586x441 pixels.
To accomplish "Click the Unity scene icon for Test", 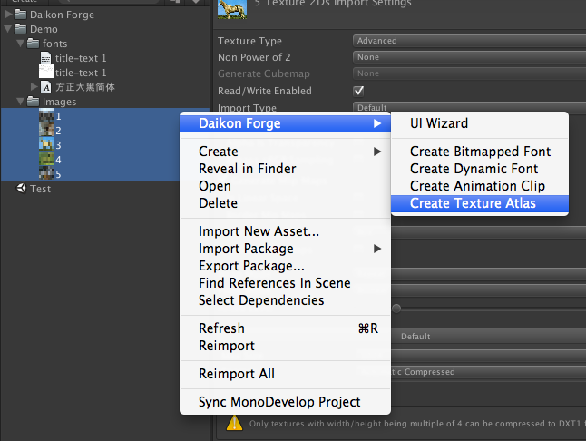I will [x=21, y=188].
